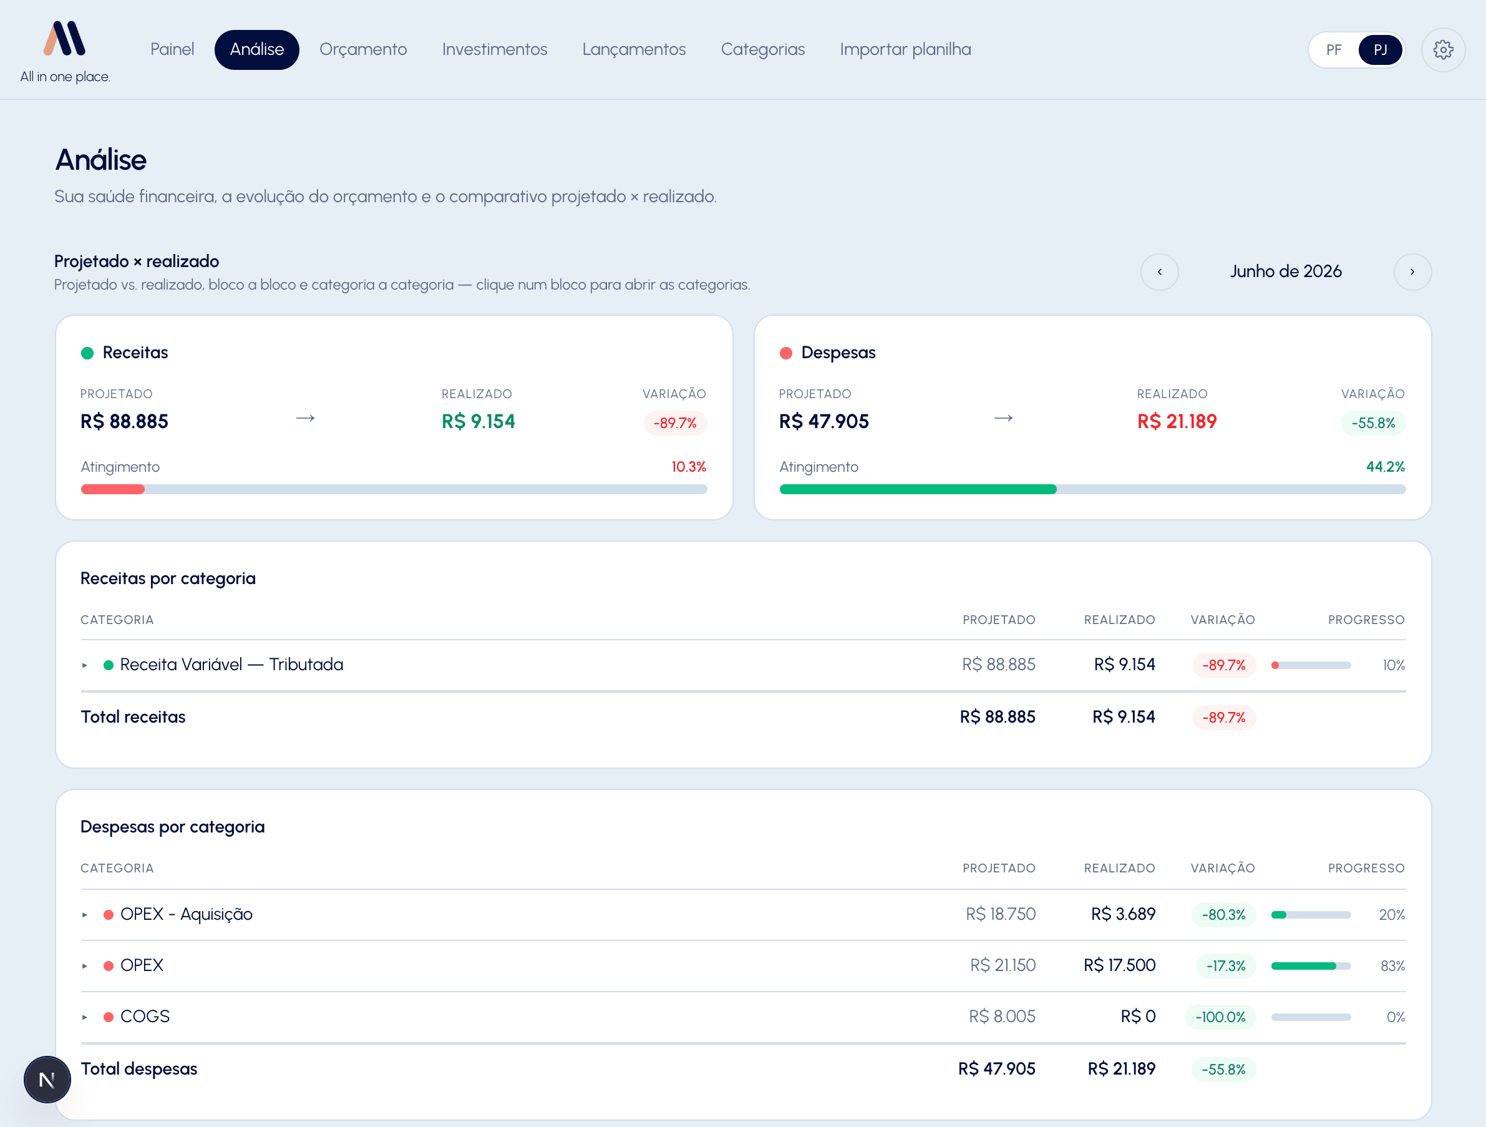The height and width of the screenshot is (1127, 1486).
Task: Click OPEX - Aquisição -80.3% badge
Action: [1223, 915]
